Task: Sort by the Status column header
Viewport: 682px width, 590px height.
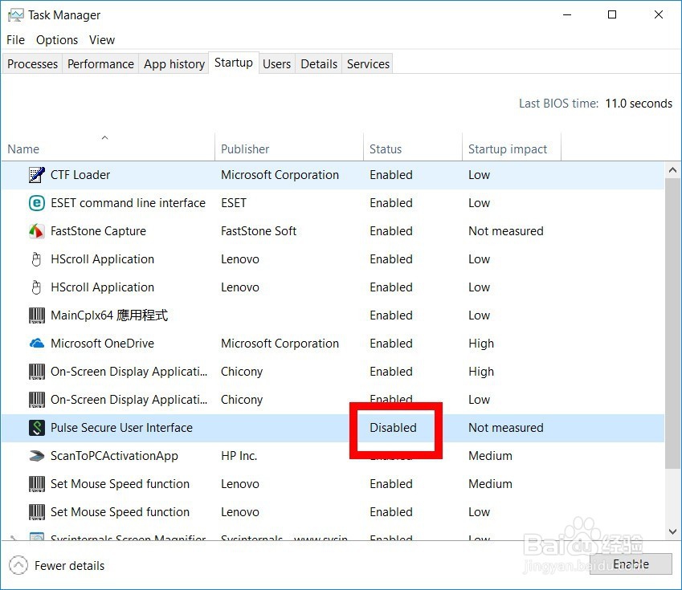Action: tap(413, 149)
